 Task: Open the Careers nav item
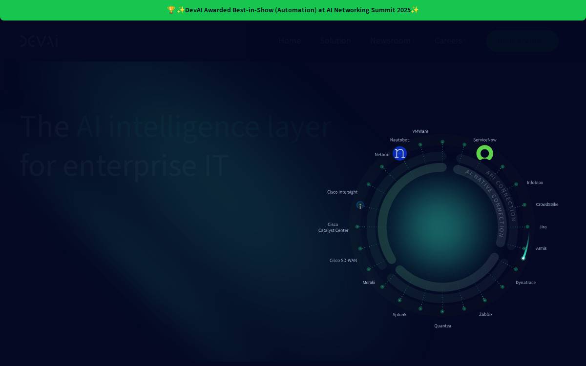click(x=448, y=41)
